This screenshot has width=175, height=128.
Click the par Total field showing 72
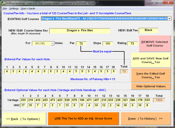coord(124,71)
